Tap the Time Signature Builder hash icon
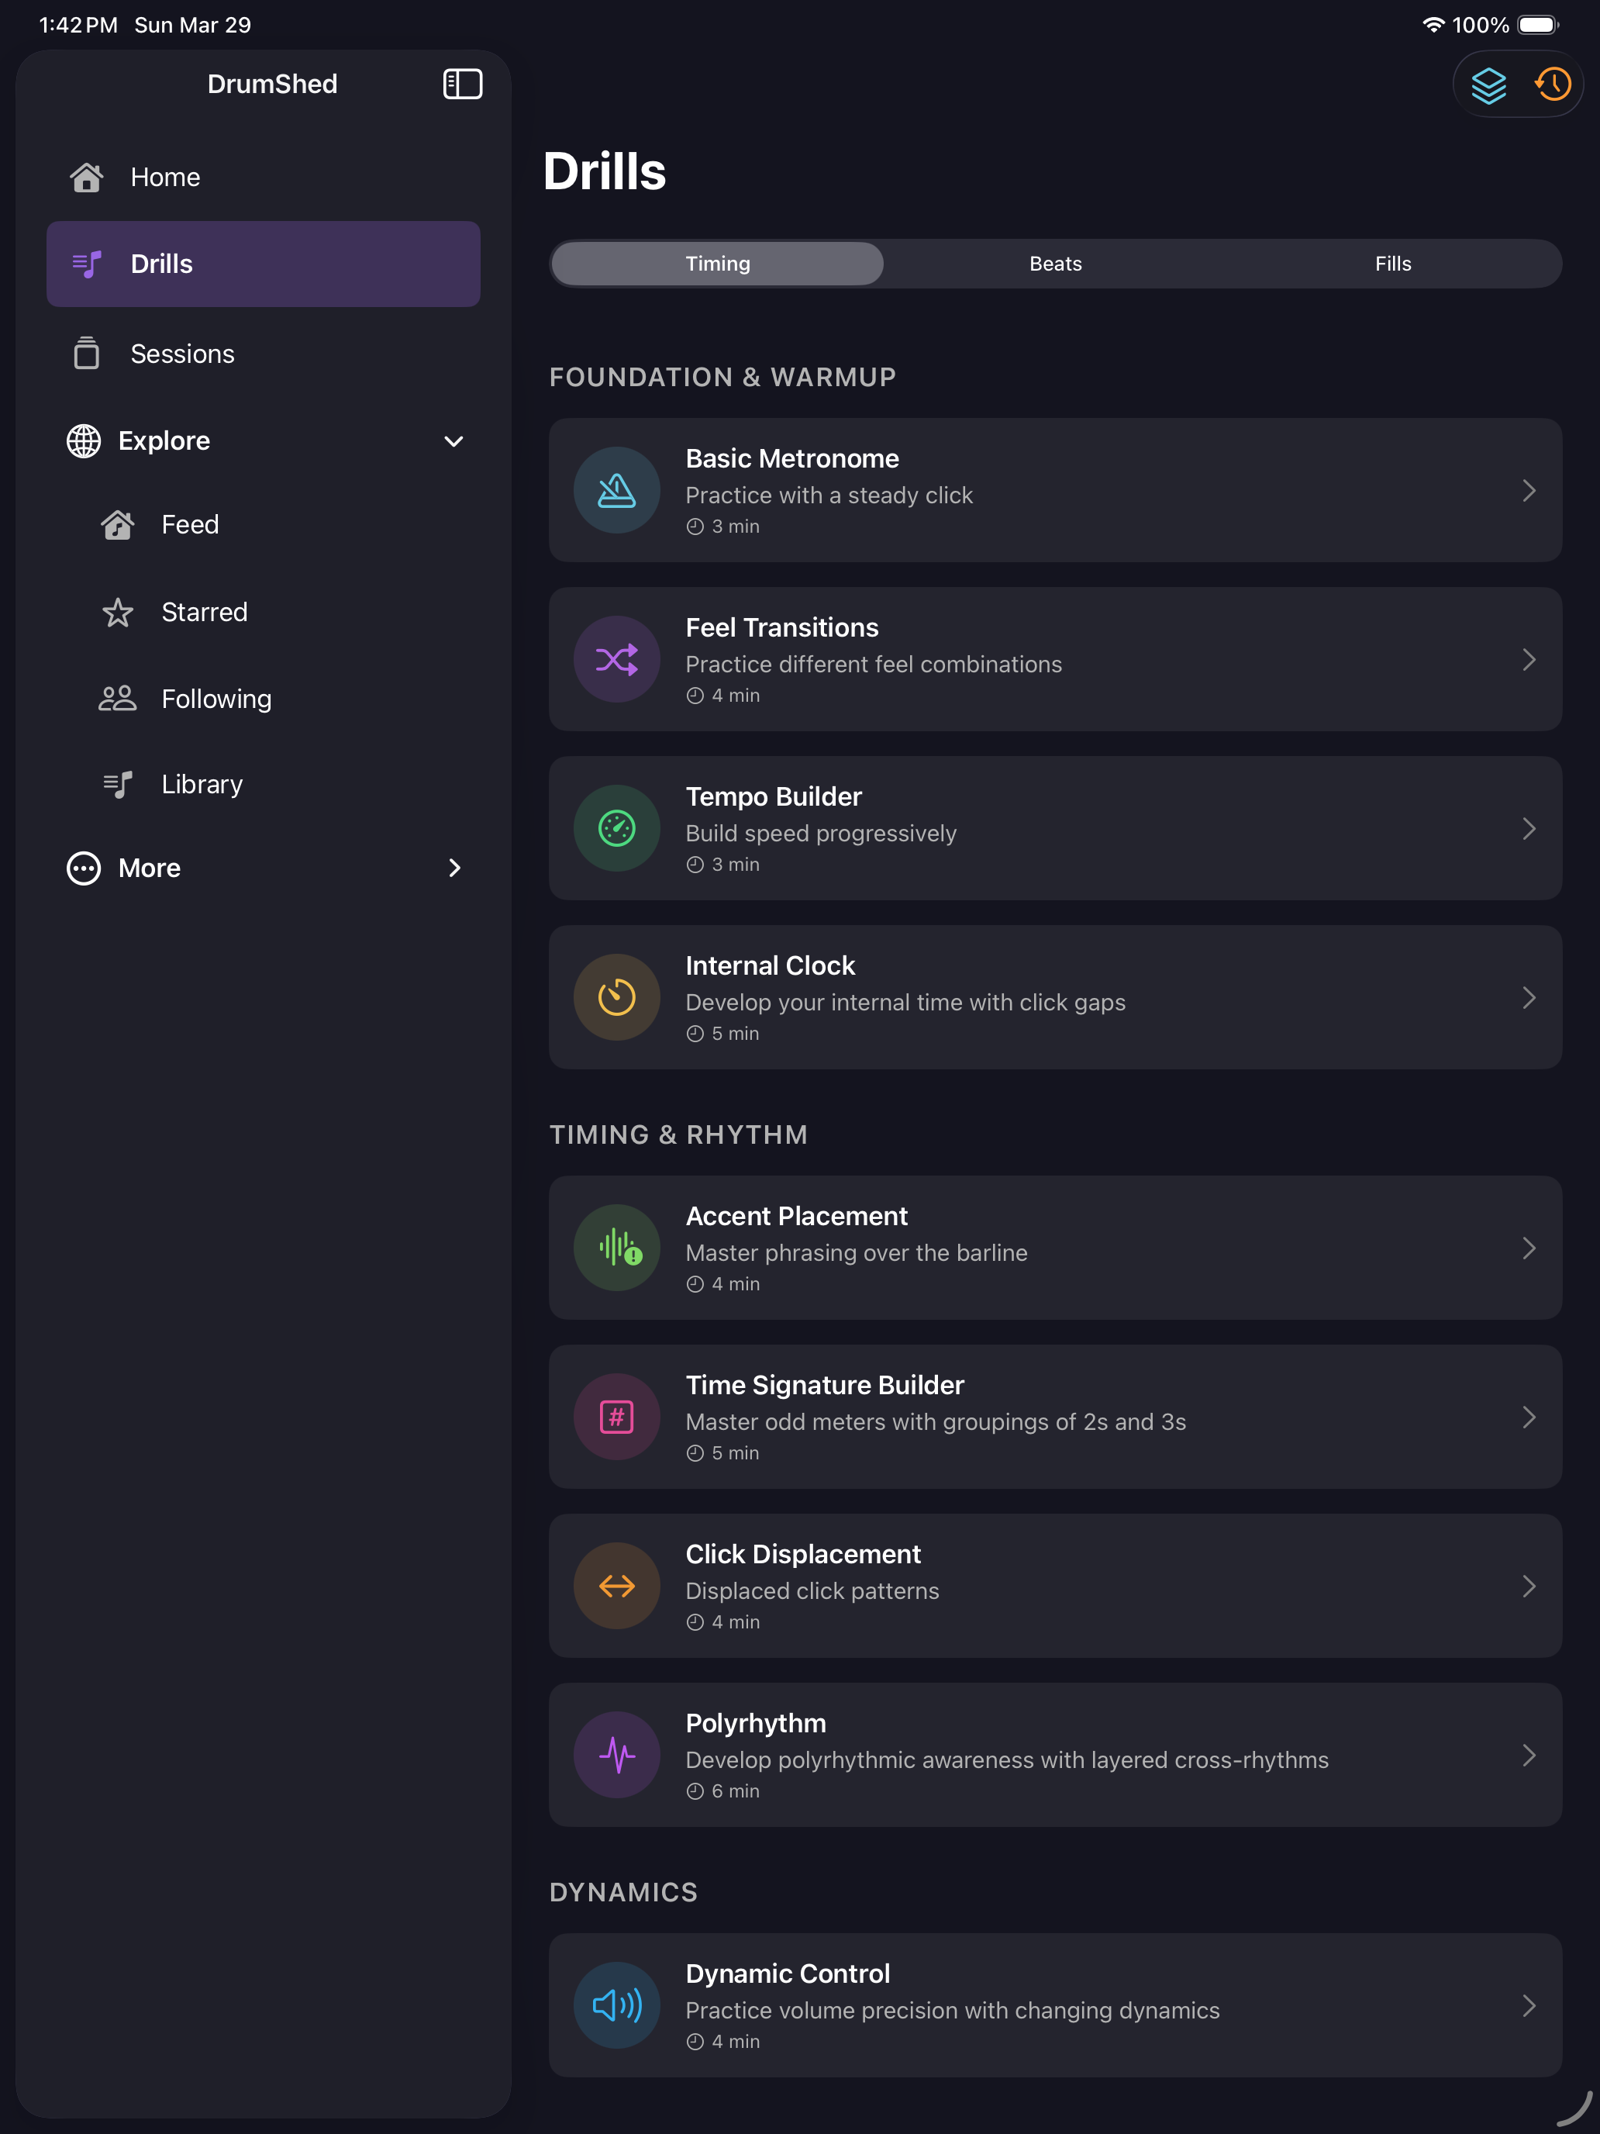This screenshot has width=1600, height=2134. [x=616, y=1417]
